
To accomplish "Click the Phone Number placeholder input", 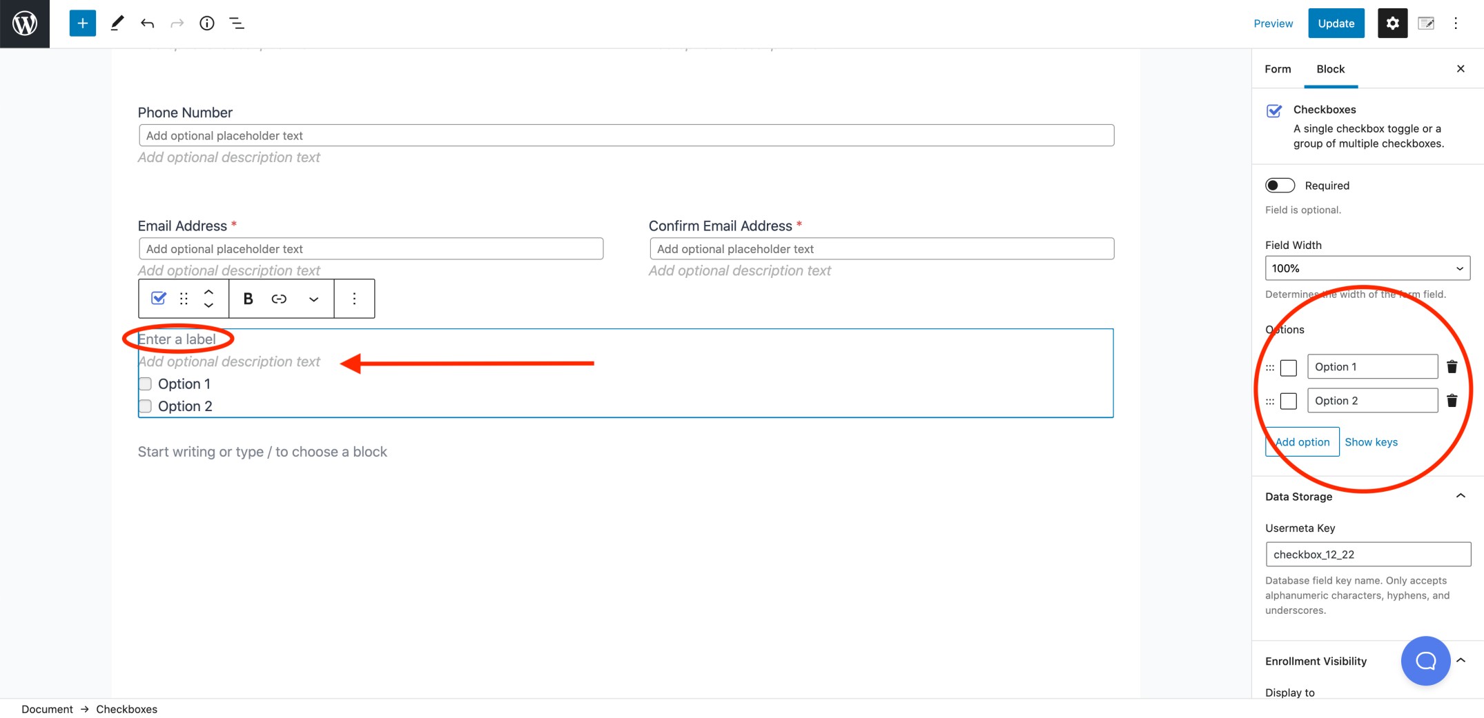I will click(626, 135).
